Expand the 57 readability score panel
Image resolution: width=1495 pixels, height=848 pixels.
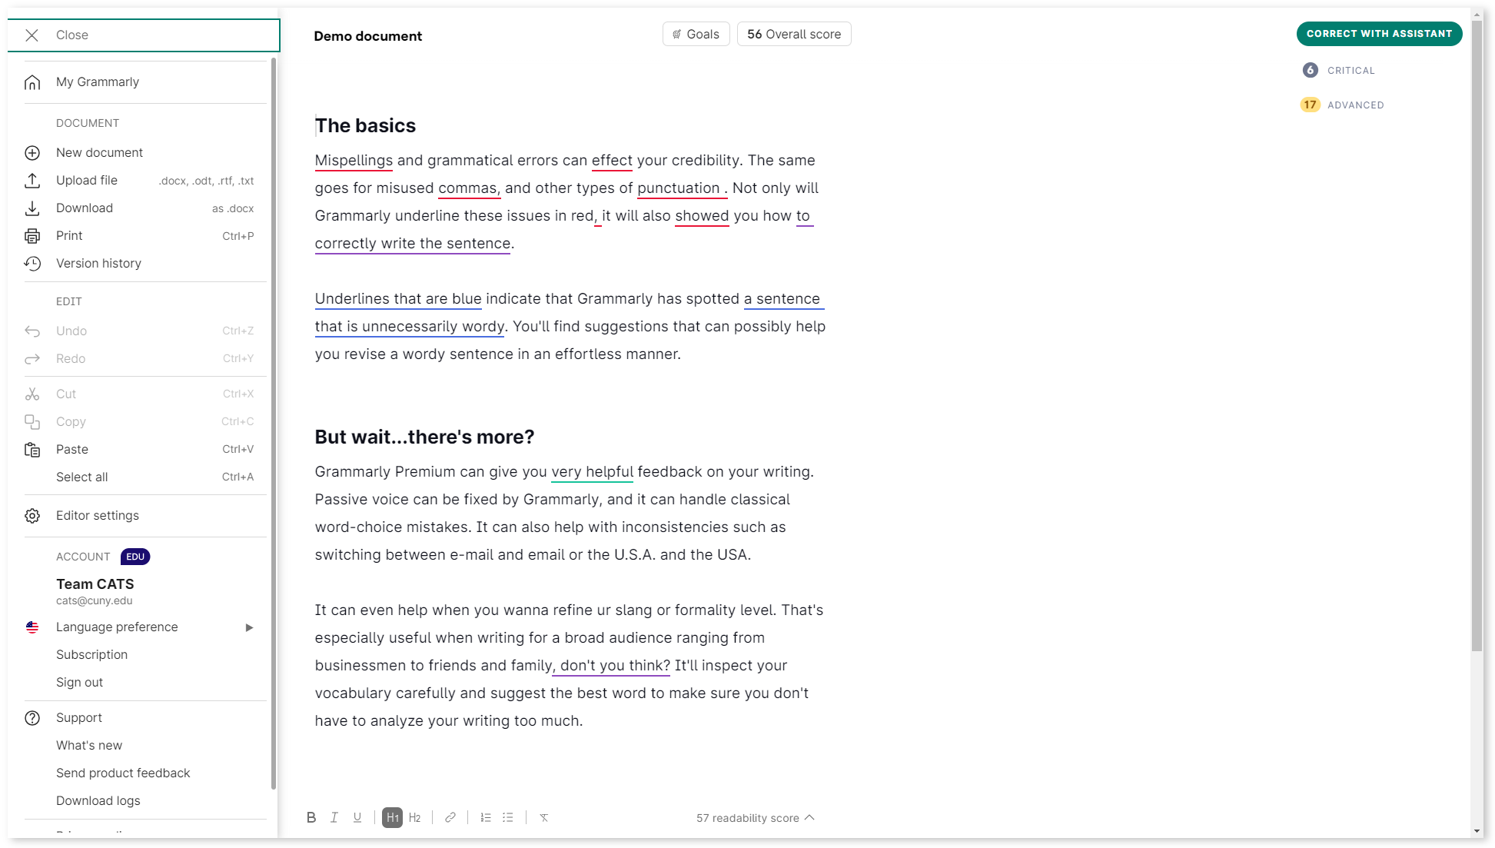[x=755, y=818]
